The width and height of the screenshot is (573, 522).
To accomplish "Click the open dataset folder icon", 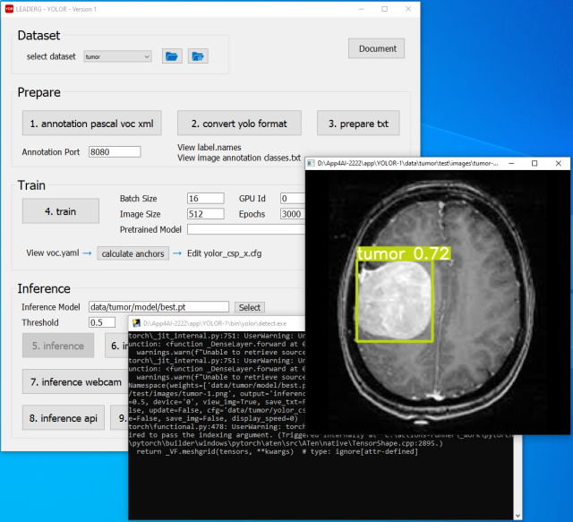I will (172, 56).
